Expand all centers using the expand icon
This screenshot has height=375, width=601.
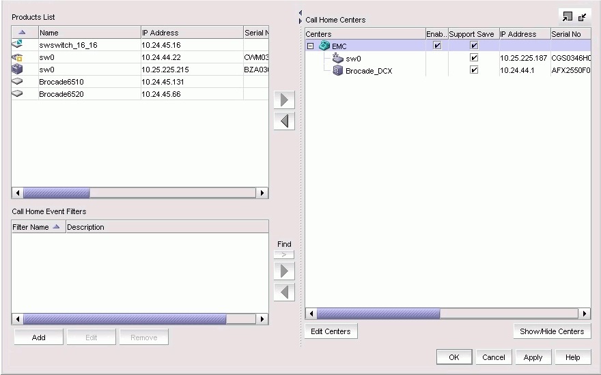click(x=568, y=16)
